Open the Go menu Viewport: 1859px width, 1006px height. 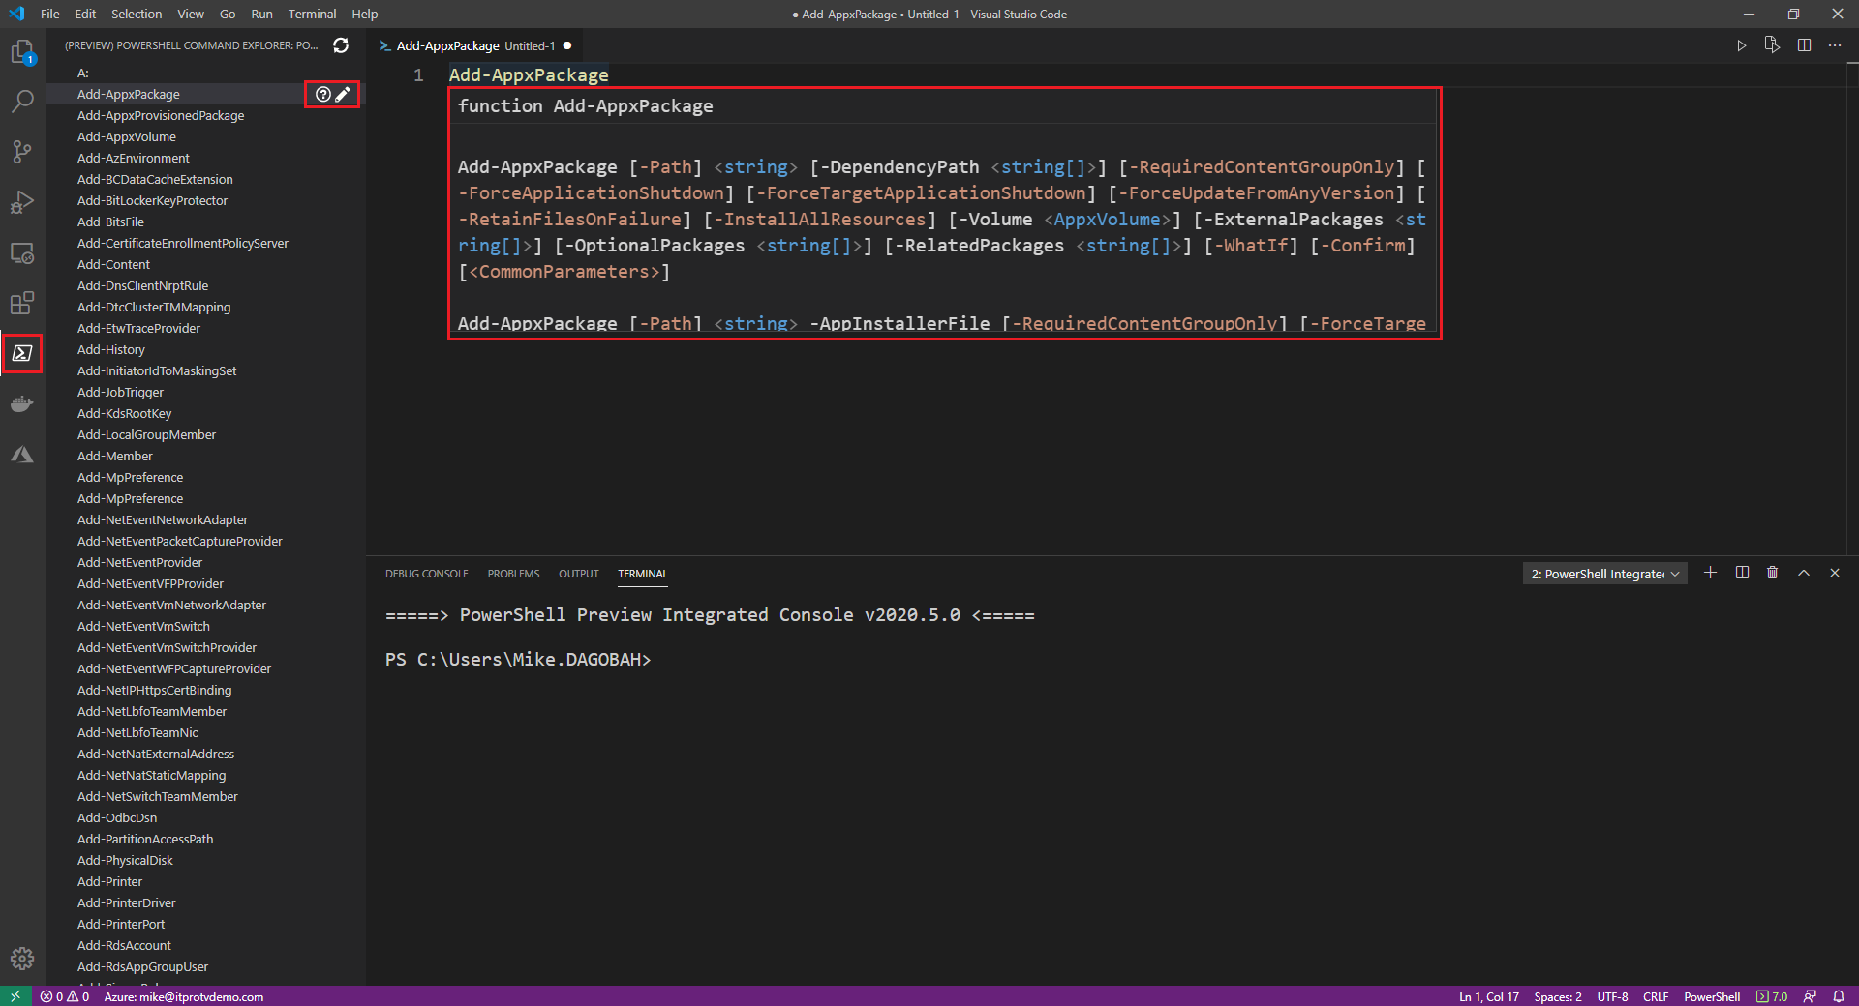click(x=228, y=14)
